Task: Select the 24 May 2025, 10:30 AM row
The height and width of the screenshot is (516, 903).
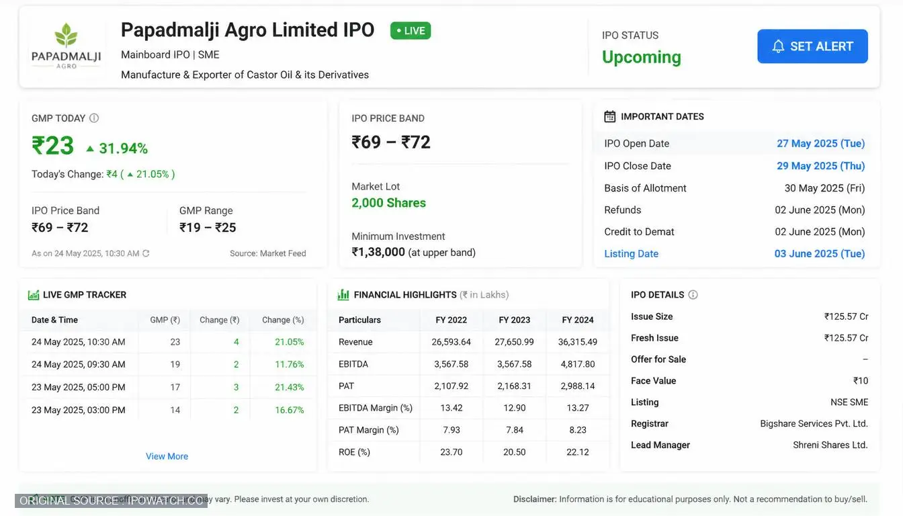Action: 167,342
